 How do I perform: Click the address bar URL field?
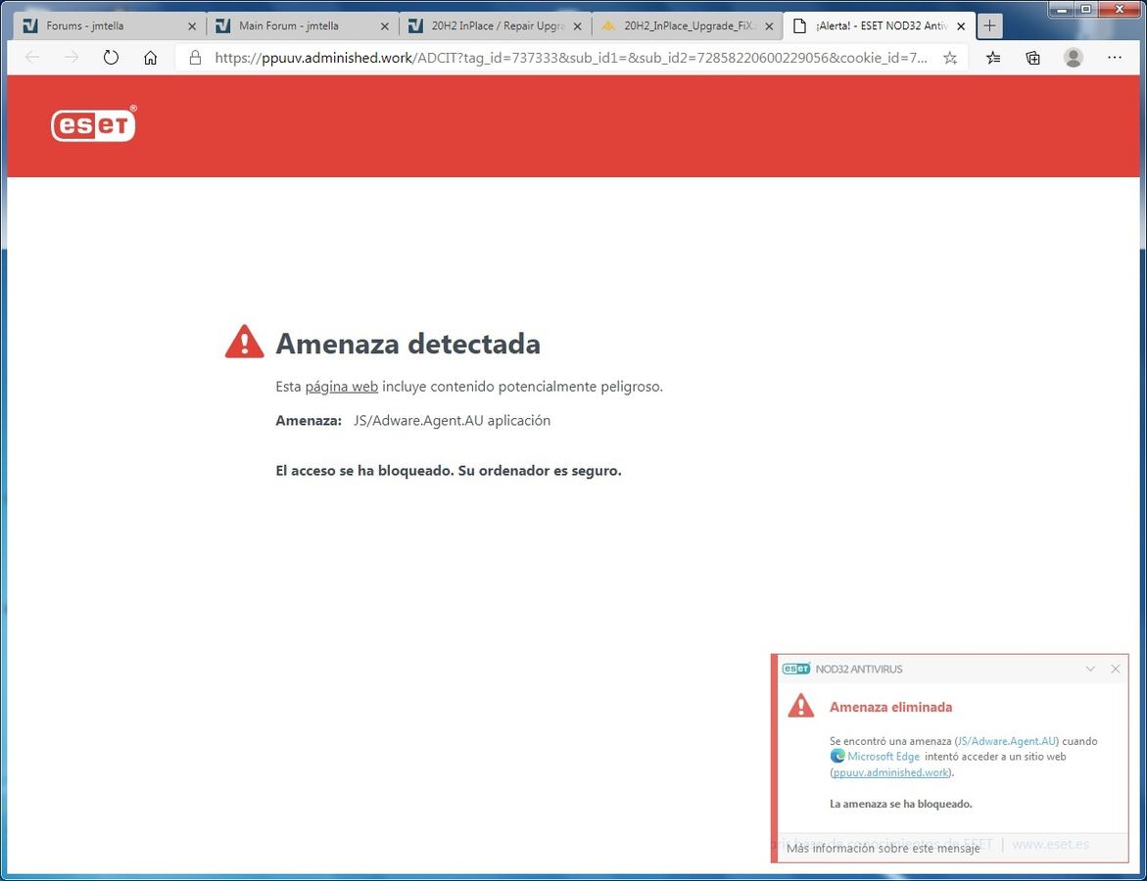(x=571, y=57)
